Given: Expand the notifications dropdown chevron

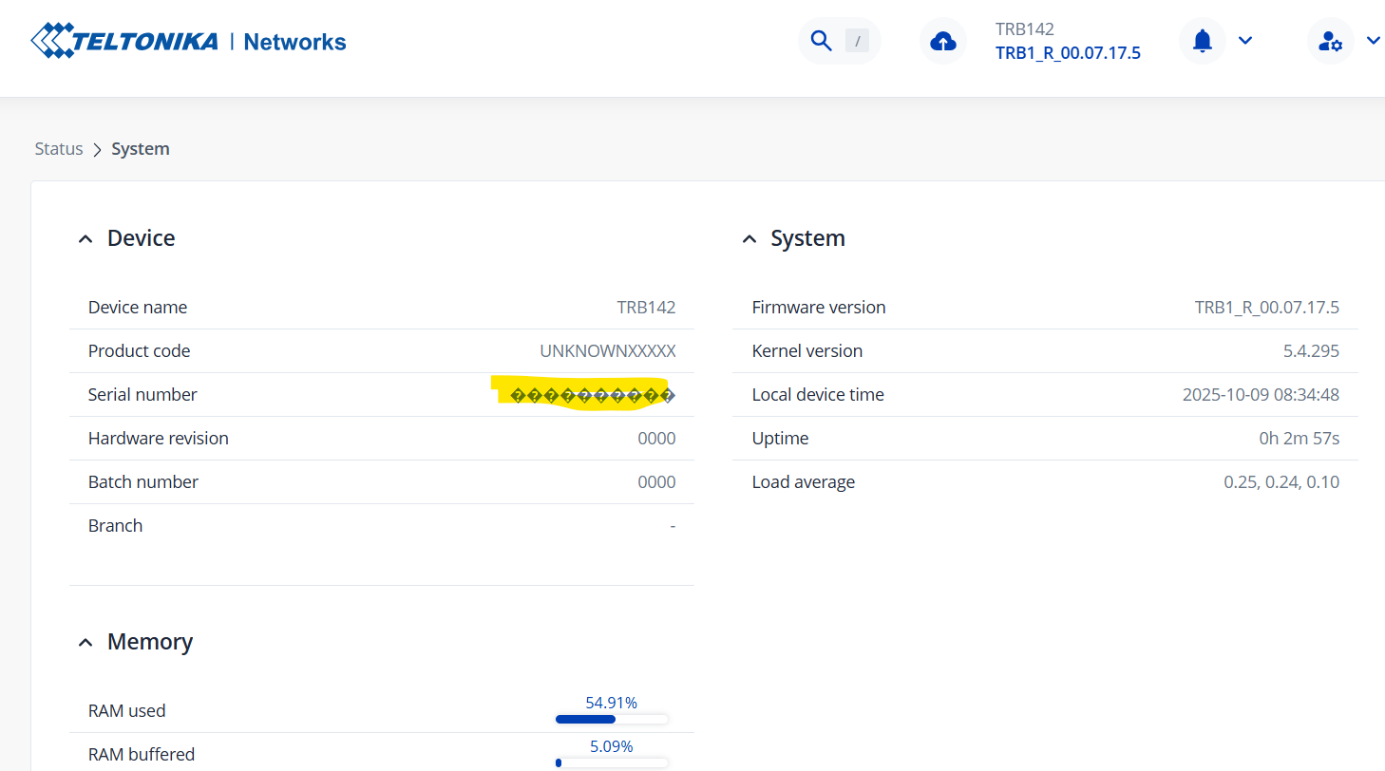Looking at the screenshot, I should [1245, 41].
